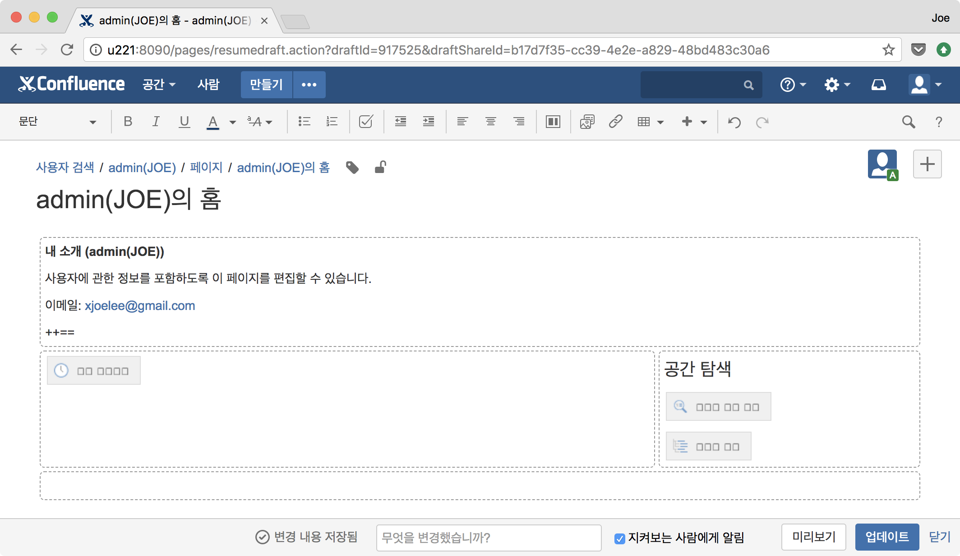
Task: Go to 사용자 검색 breadcrumb
Action: click(65, 168)
